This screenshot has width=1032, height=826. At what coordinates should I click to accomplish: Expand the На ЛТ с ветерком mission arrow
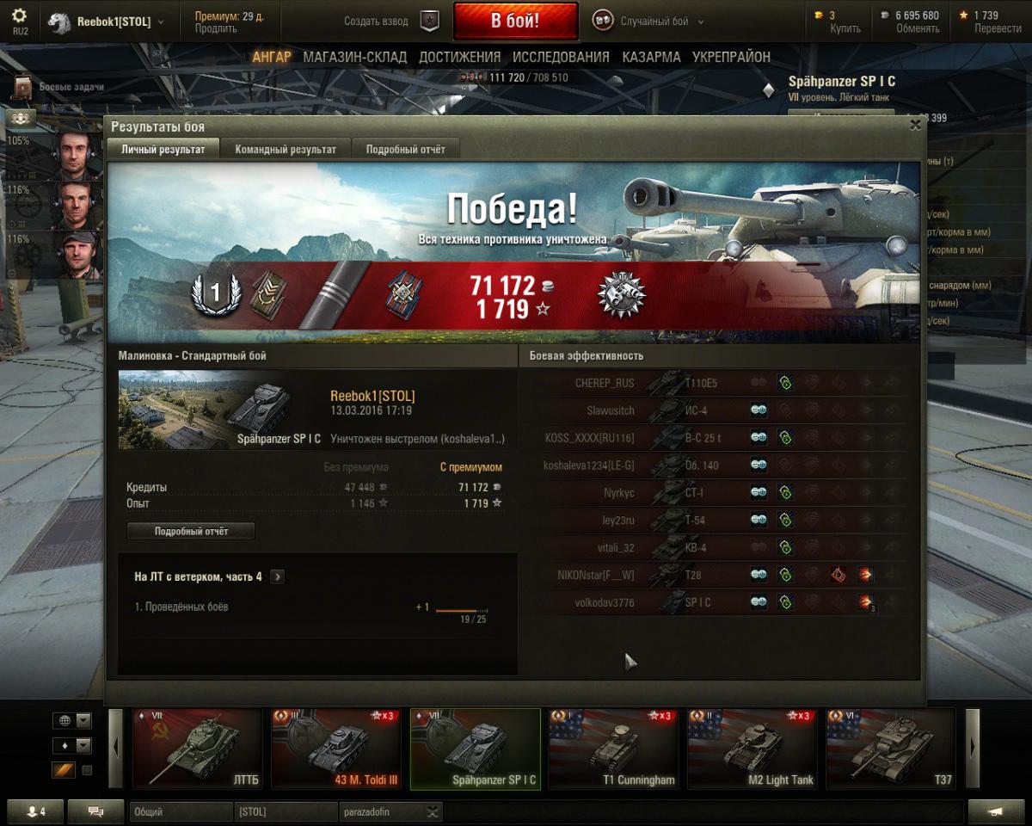pyautogui.click(x=277, y=576)
